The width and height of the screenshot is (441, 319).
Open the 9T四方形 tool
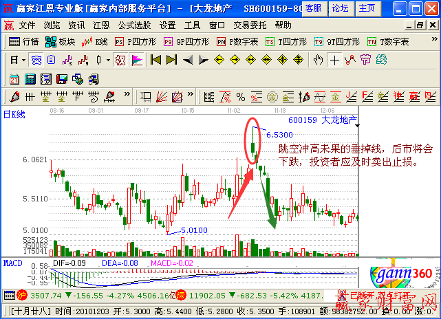[337, 42]
